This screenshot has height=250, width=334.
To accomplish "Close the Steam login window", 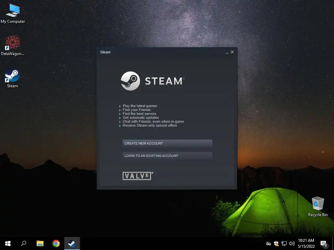I will 232,52.
